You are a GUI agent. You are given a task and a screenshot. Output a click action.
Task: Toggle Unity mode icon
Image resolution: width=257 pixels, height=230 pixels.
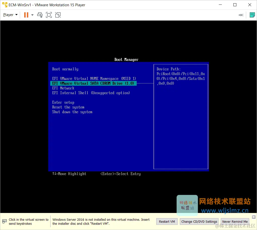(x=58, y=15)
